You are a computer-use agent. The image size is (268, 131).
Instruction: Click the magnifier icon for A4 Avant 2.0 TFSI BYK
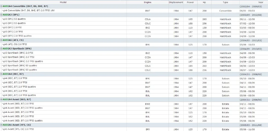pyautogui.click(x=3, y=112)
